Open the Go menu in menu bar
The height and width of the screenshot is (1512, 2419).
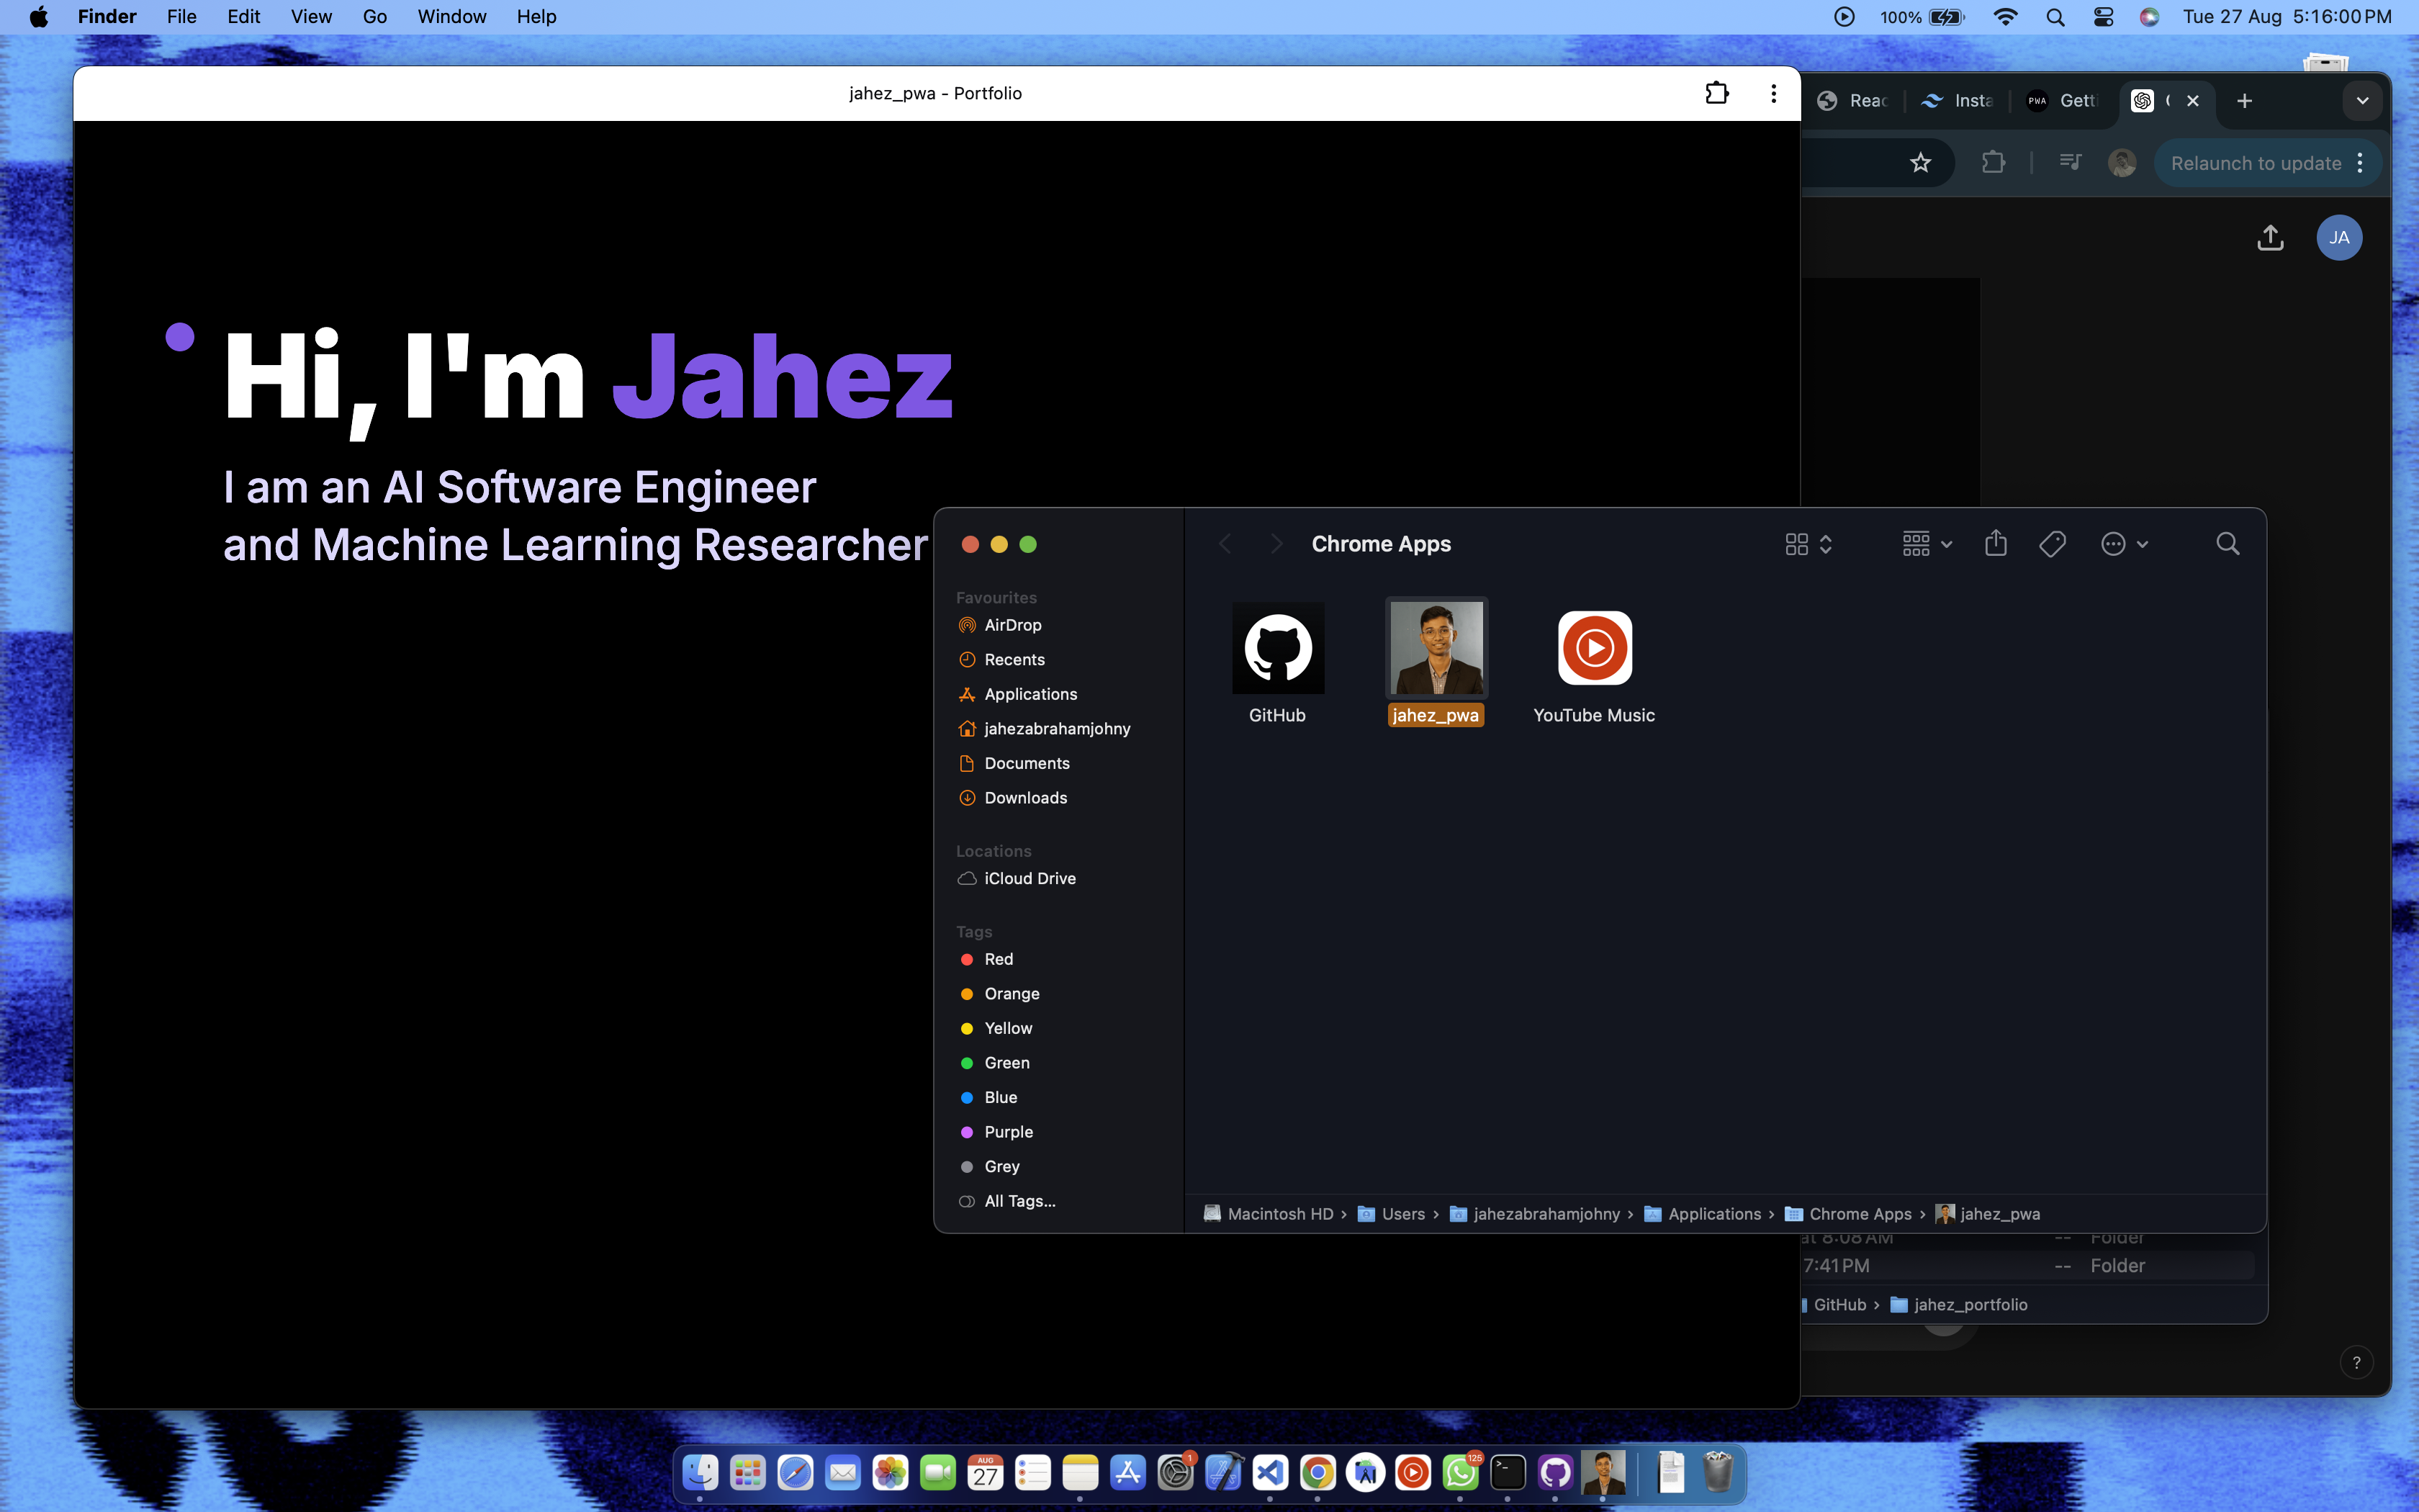tap(374, 17)
